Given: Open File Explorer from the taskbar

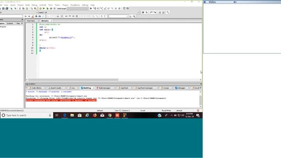Looking at the screenshot, I should 72,115.
